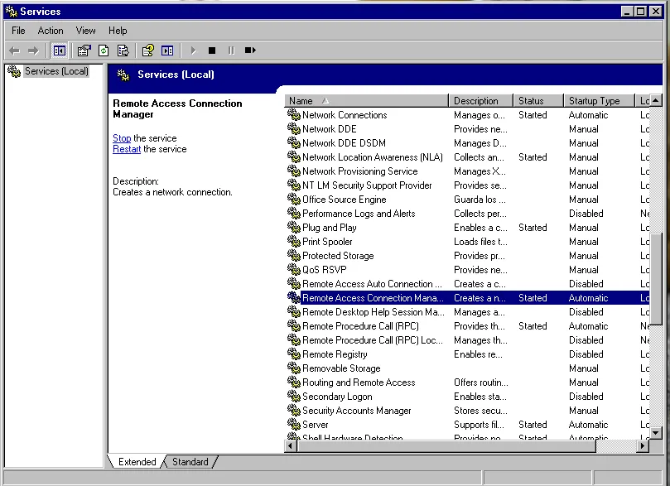Select the Performance Logs and Alerts service
The image size is (670, 486).
[359, 214]
